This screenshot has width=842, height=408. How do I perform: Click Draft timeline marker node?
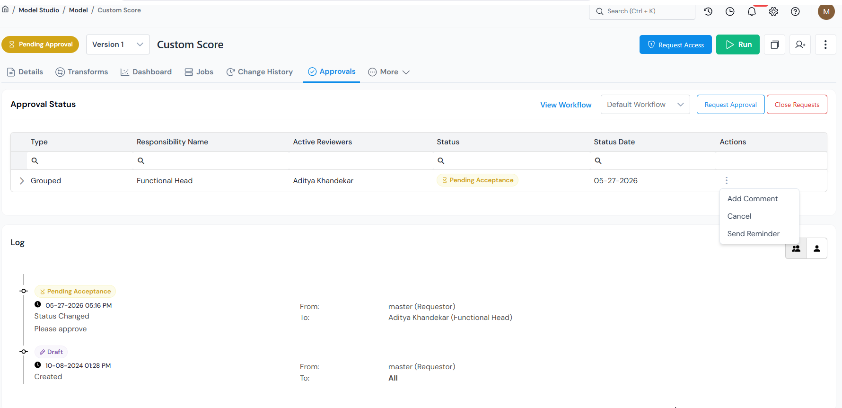(24, 352)
